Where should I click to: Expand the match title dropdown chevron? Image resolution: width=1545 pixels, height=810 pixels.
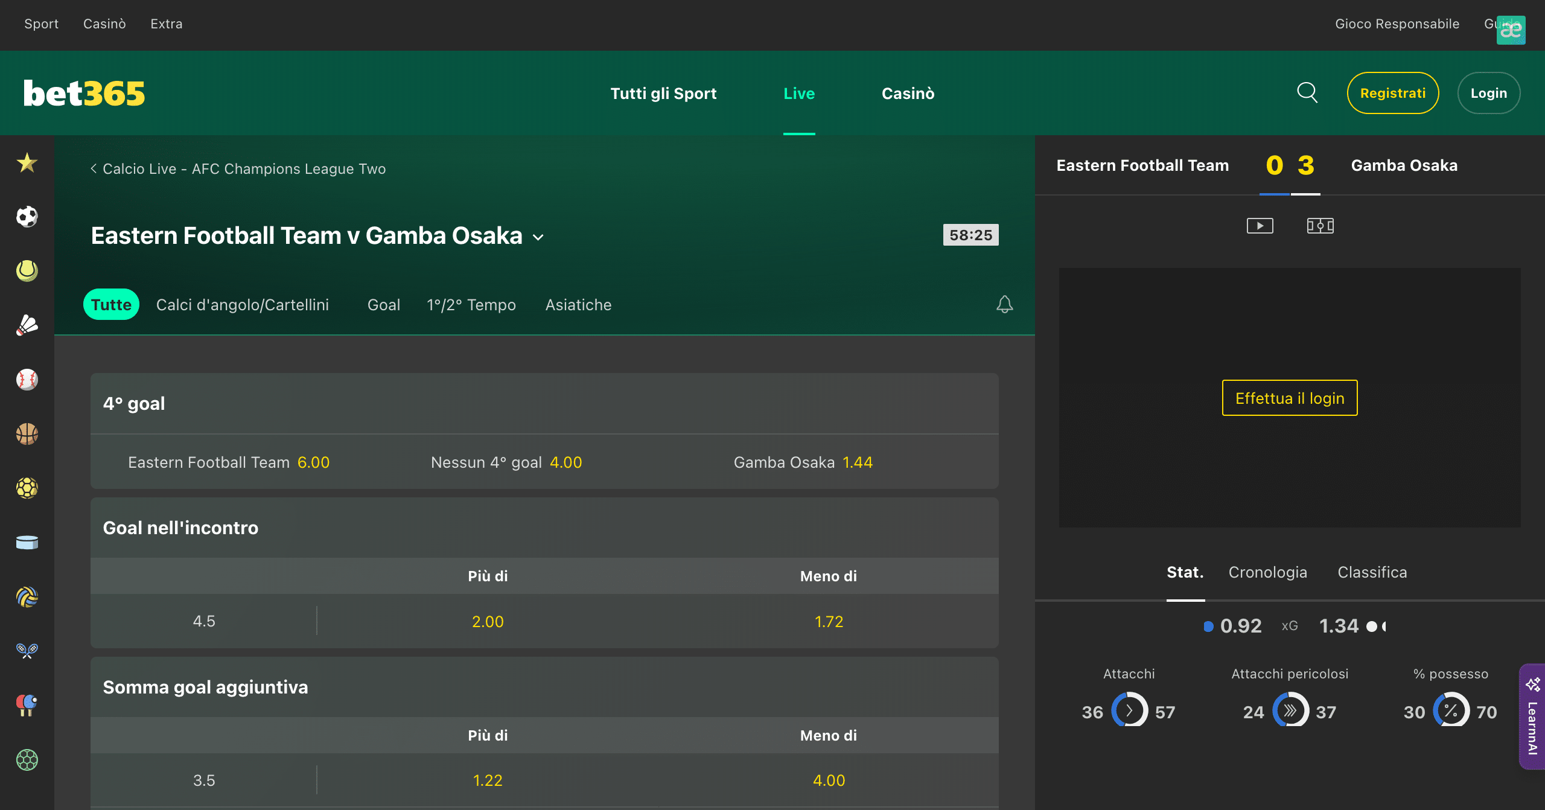pyautogui.click(x=538, y=237)
